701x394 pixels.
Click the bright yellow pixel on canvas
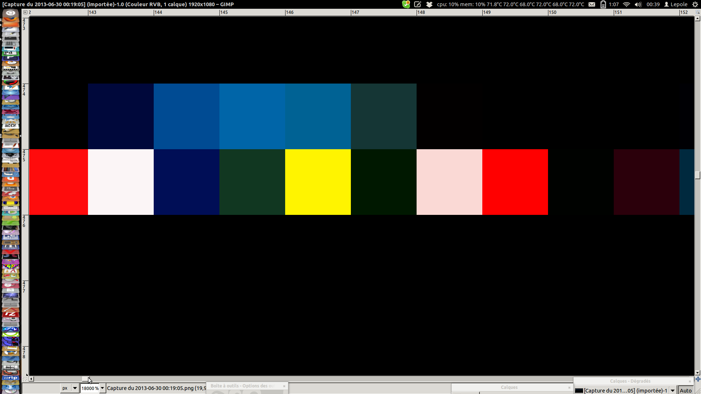pyautogui.click(x=318, y=182)
